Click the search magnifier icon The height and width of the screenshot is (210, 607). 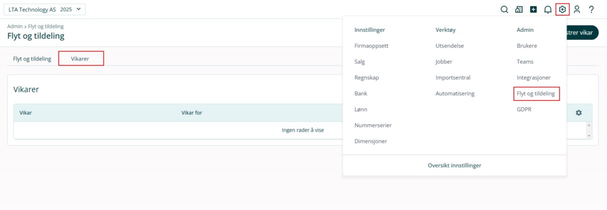pyautogui.click(x=504, y=10)
